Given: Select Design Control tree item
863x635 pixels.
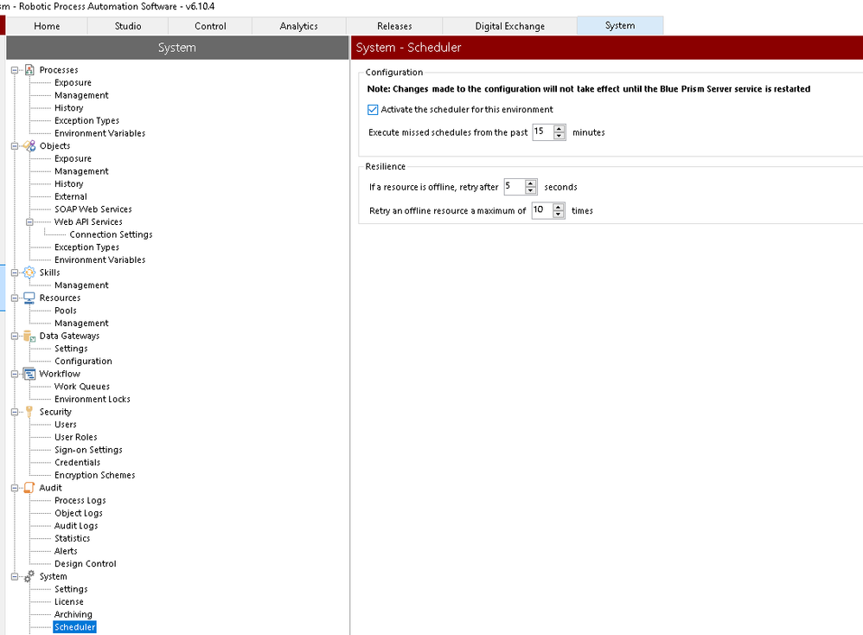Looking at the screenshot, I should [86, 564].
